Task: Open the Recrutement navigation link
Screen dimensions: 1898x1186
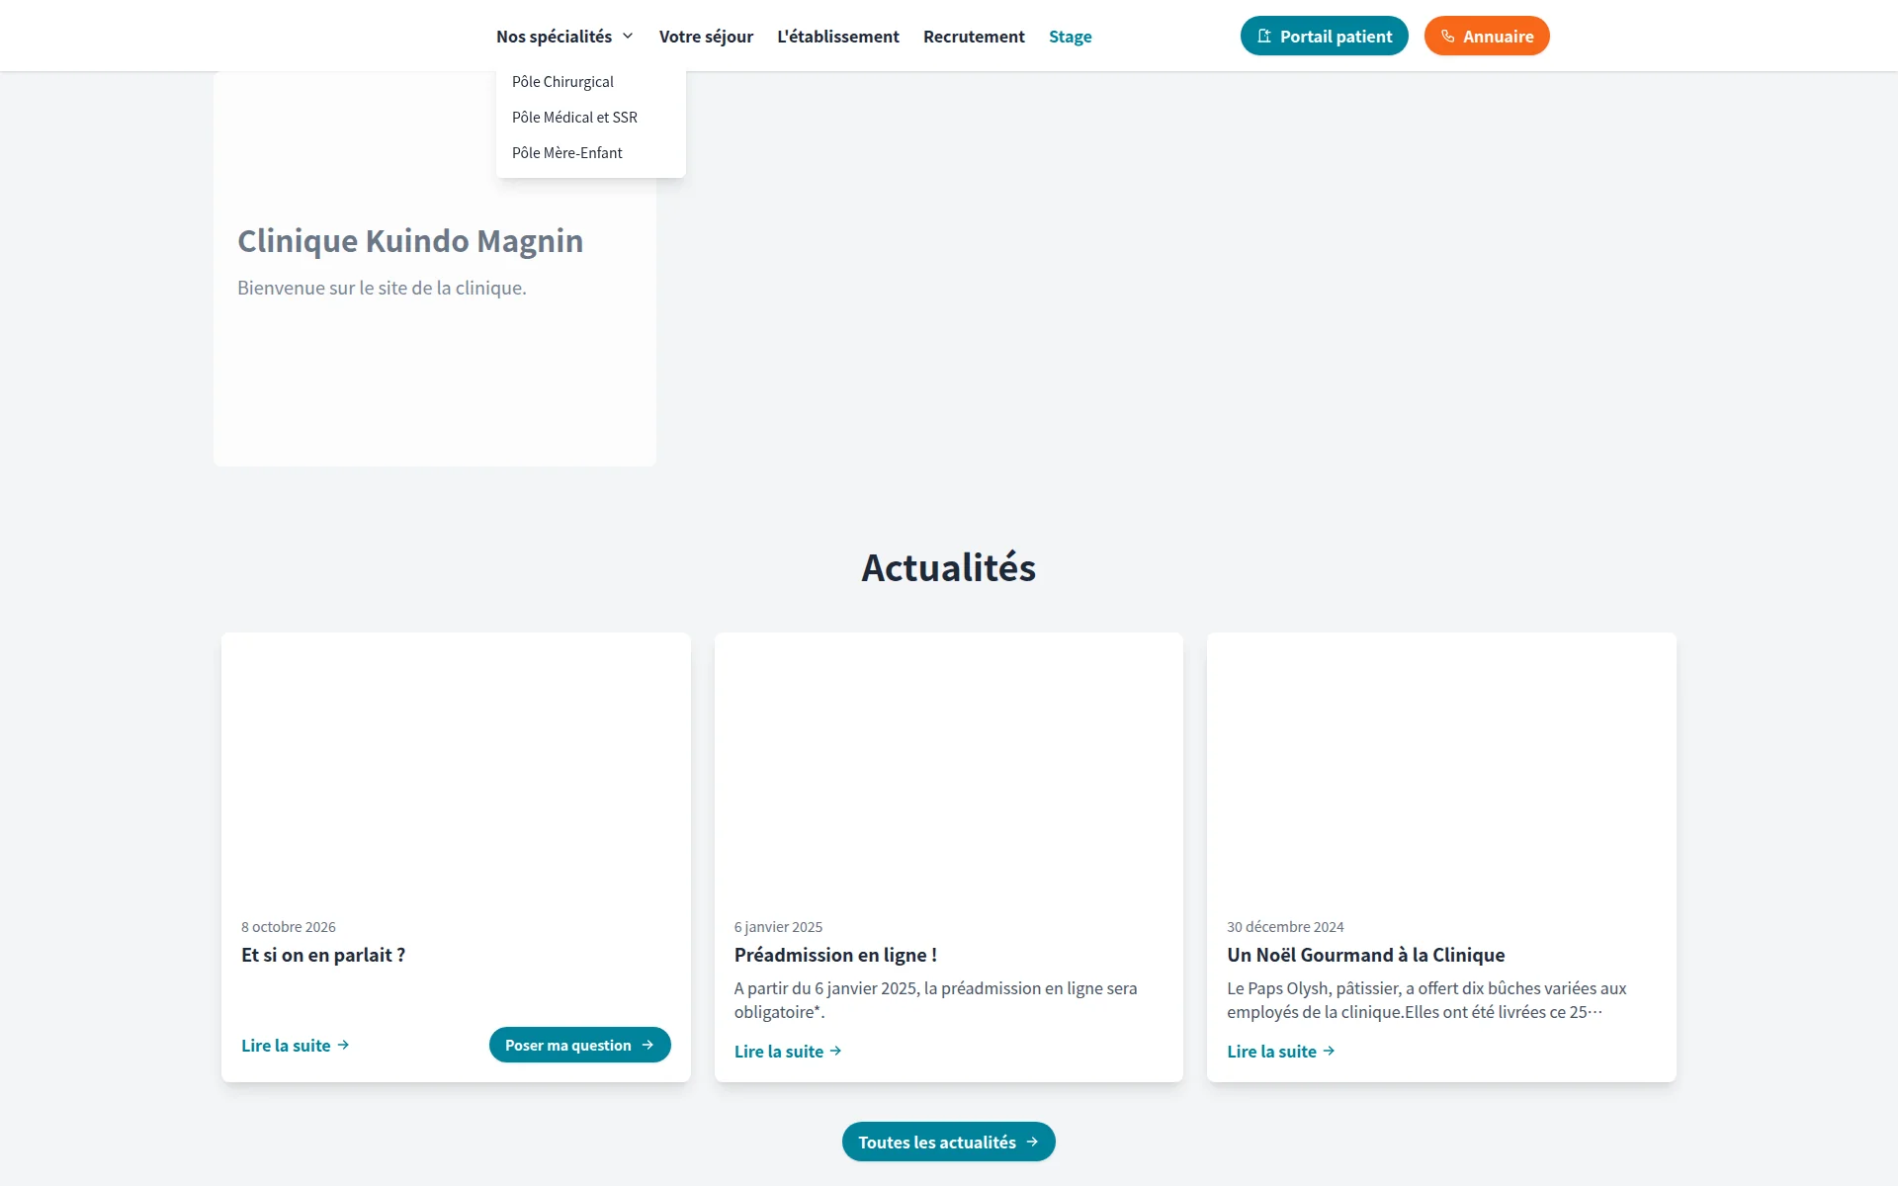Action: click(974, 37)
